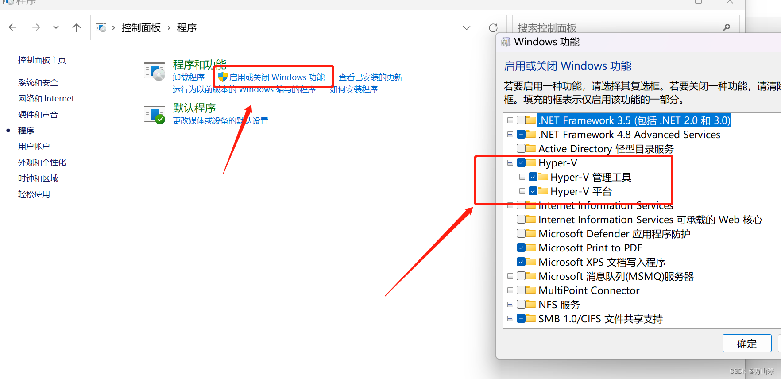781x379 pixels.
Task: Open 查看已安装的更新 link
Action: [x=371, y=77]
